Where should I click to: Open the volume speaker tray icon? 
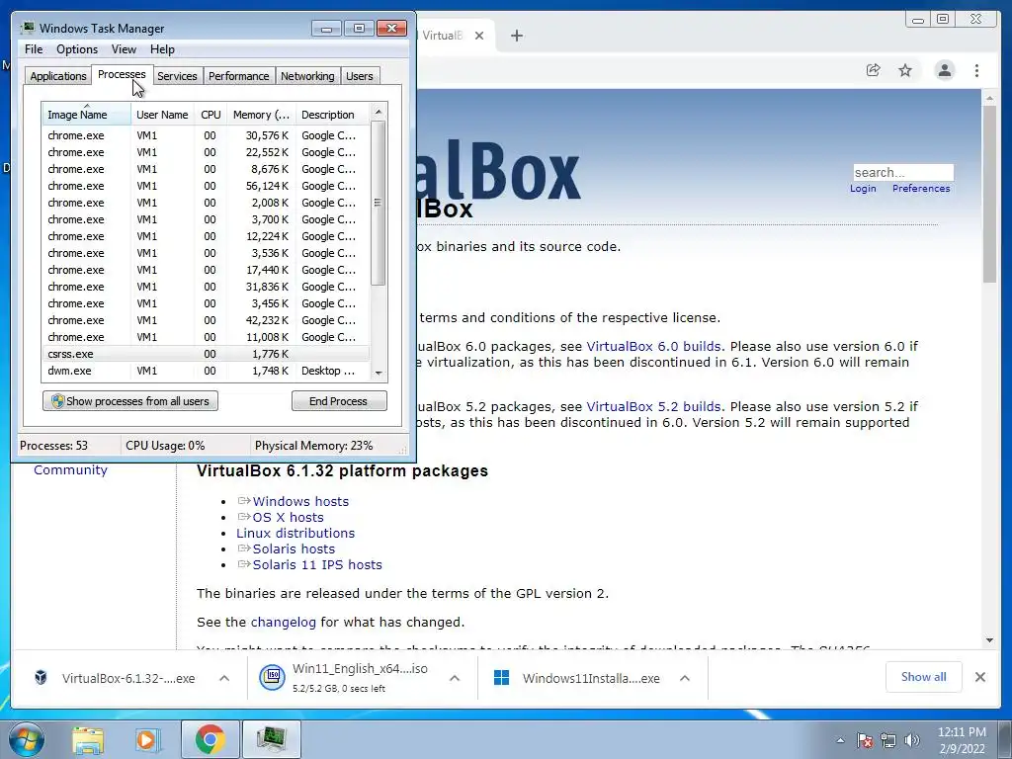[x=911, y=740]
